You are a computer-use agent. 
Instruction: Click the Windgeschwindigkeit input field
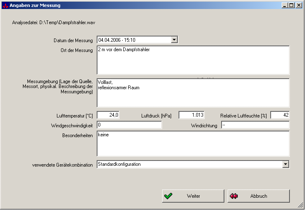(129, 125)
